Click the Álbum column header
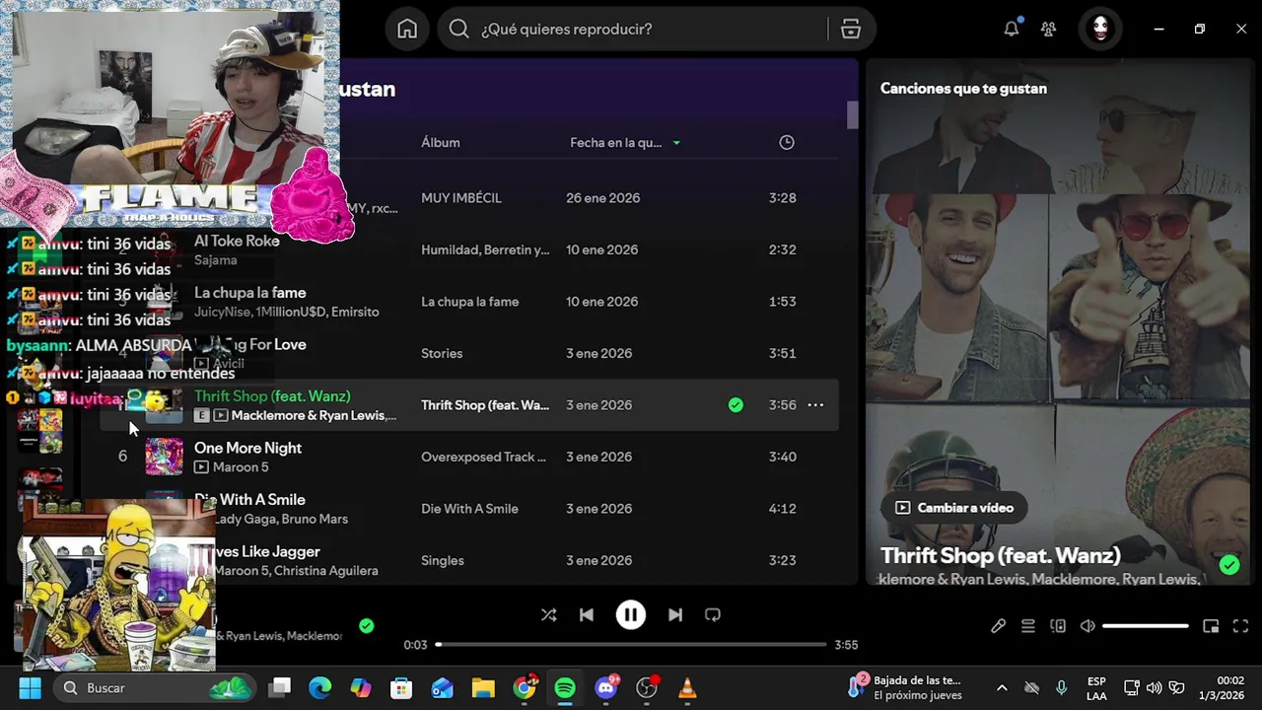Screen dimensions: 1262x710 tap(441, 142)
